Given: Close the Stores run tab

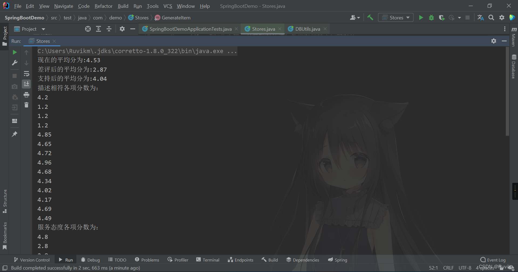Looking at the screenshot, I should point(54,41).
